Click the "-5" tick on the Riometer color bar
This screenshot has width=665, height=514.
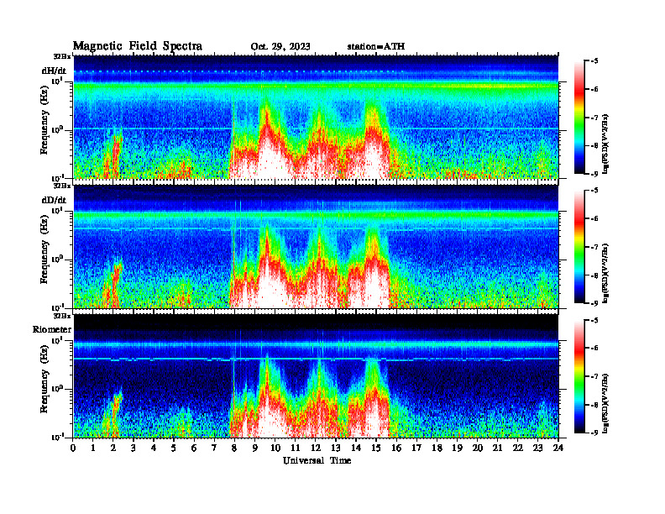pyautogui.click(x=594, y=320)
